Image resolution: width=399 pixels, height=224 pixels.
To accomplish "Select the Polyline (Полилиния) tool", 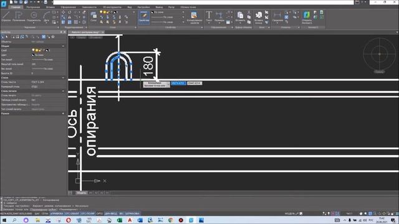I will [19, 17].
